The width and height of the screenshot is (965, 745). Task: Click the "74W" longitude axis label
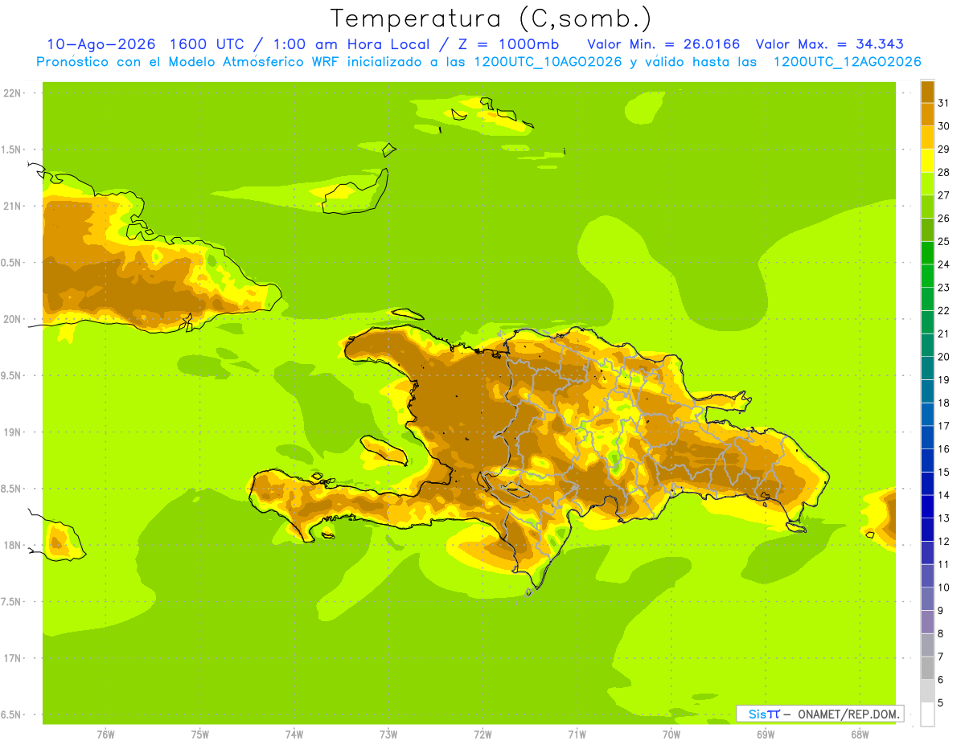pyautogui.click(x=294, y=735)
